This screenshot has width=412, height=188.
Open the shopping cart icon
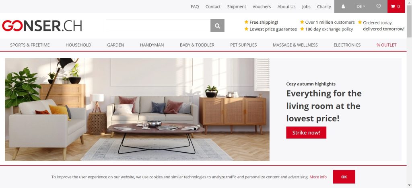point(396,6)
